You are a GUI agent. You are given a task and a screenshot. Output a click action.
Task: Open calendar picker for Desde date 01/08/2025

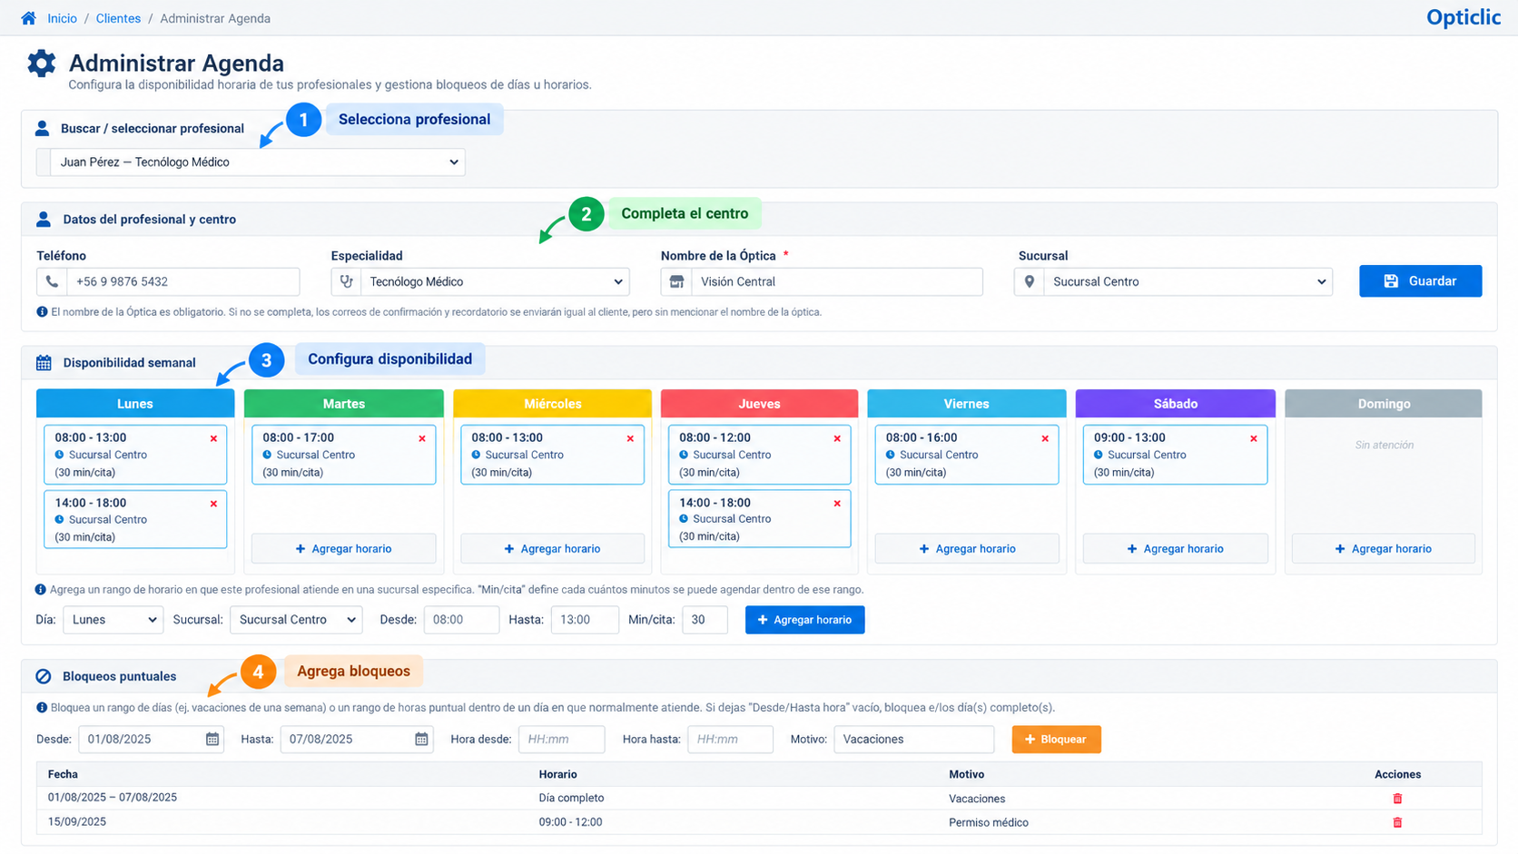coord(212,740)
